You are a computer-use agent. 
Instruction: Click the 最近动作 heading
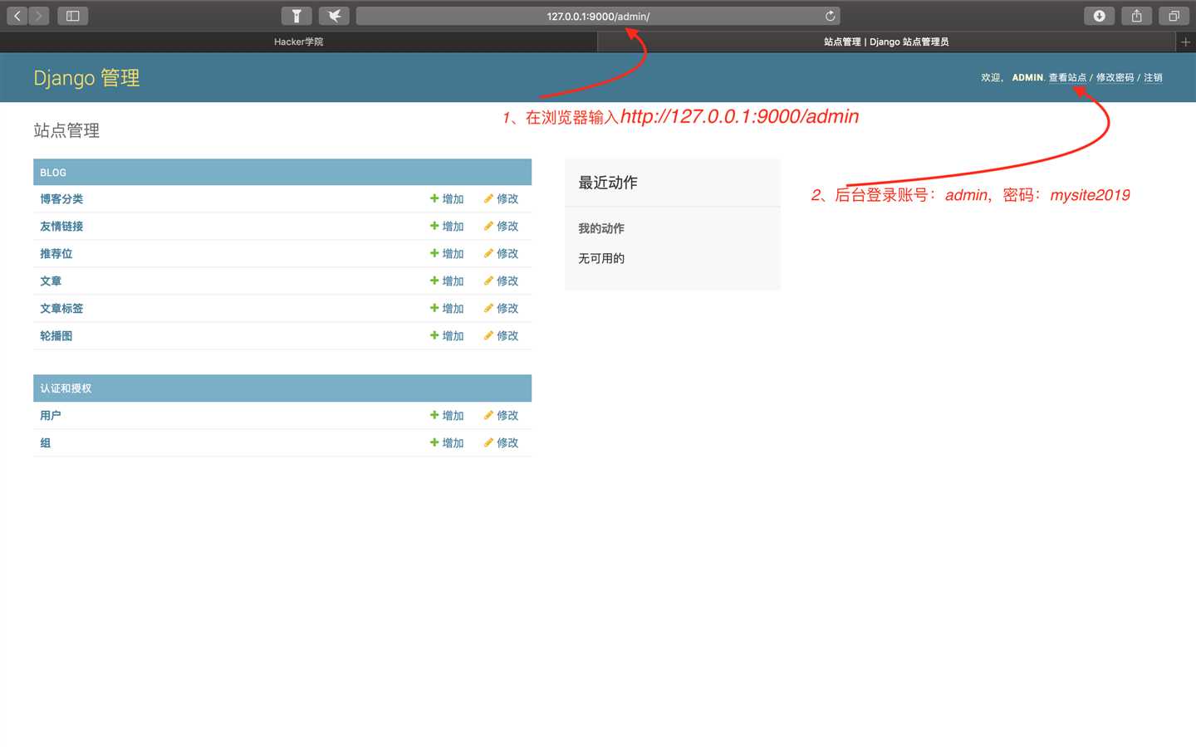point(608,183)
